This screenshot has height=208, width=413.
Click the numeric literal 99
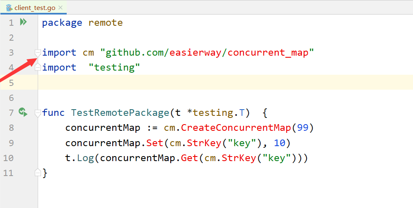point(303,128)
